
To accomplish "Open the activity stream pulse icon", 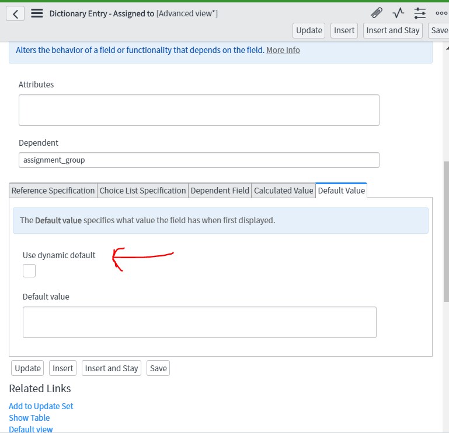I will point(398,13).
